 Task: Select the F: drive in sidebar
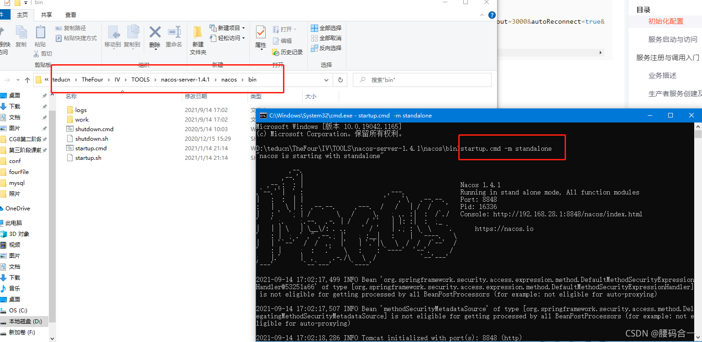coord(22,332)
